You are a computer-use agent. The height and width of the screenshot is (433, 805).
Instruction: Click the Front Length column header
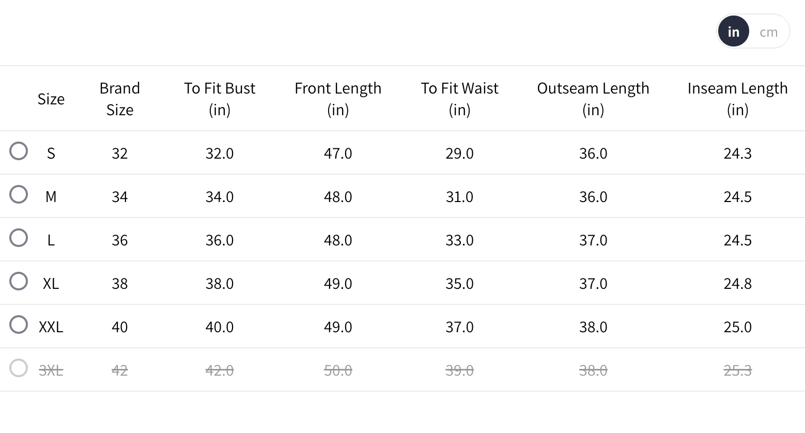coord(338,99)
